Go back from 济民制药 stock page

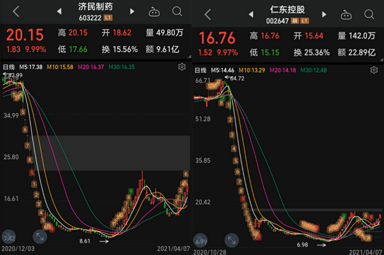[16, 12]
